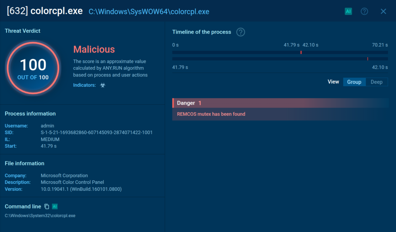Screen dimensions: 396x232
Task: Switch the view to Deep
Action: click(x=376, y=82)
